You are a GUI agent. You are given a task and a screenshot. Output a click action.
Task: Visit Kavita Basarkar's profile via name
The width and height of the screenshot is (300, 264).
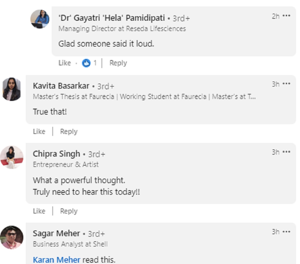click(61, 86)
